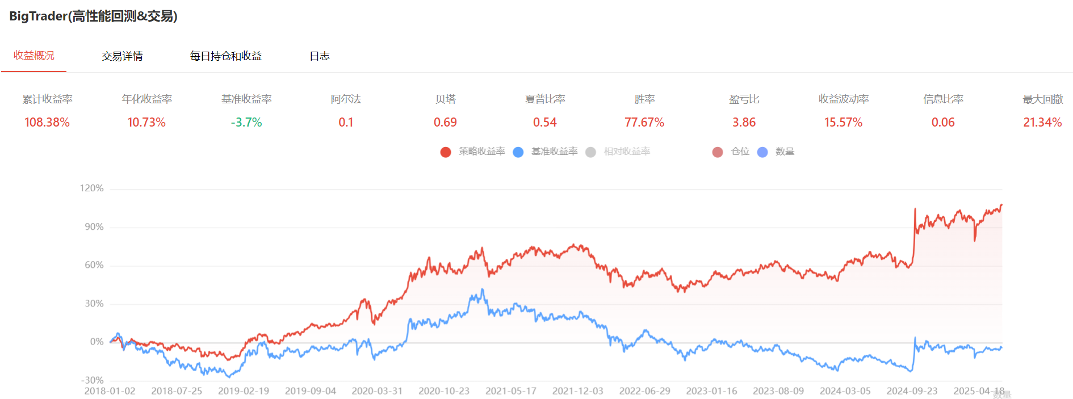Open the 日志 tab
Image resolution: width=1073 pixels, height=399 pixels.
[x=320, y=56]
